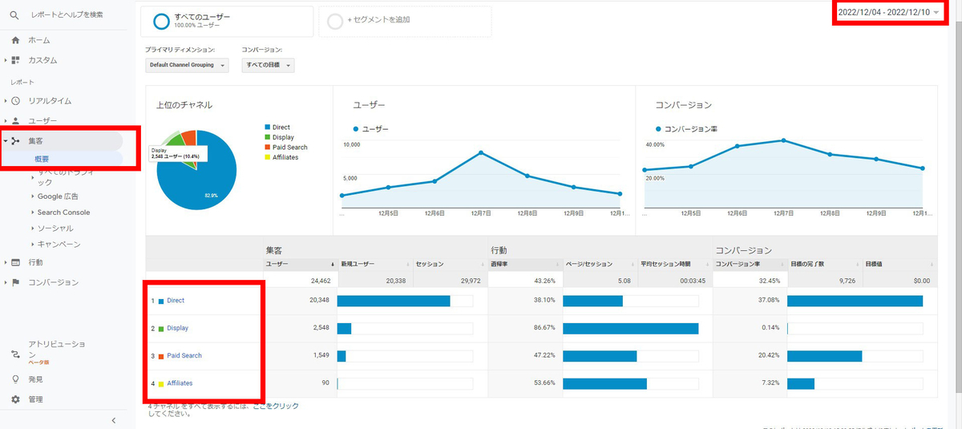Expand the コンバージョン sidebar section arrow
This screenshot has height=429, width=962.
[x=5, y=282]
